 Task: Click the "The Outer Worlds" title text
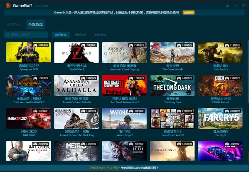(173, 70)
